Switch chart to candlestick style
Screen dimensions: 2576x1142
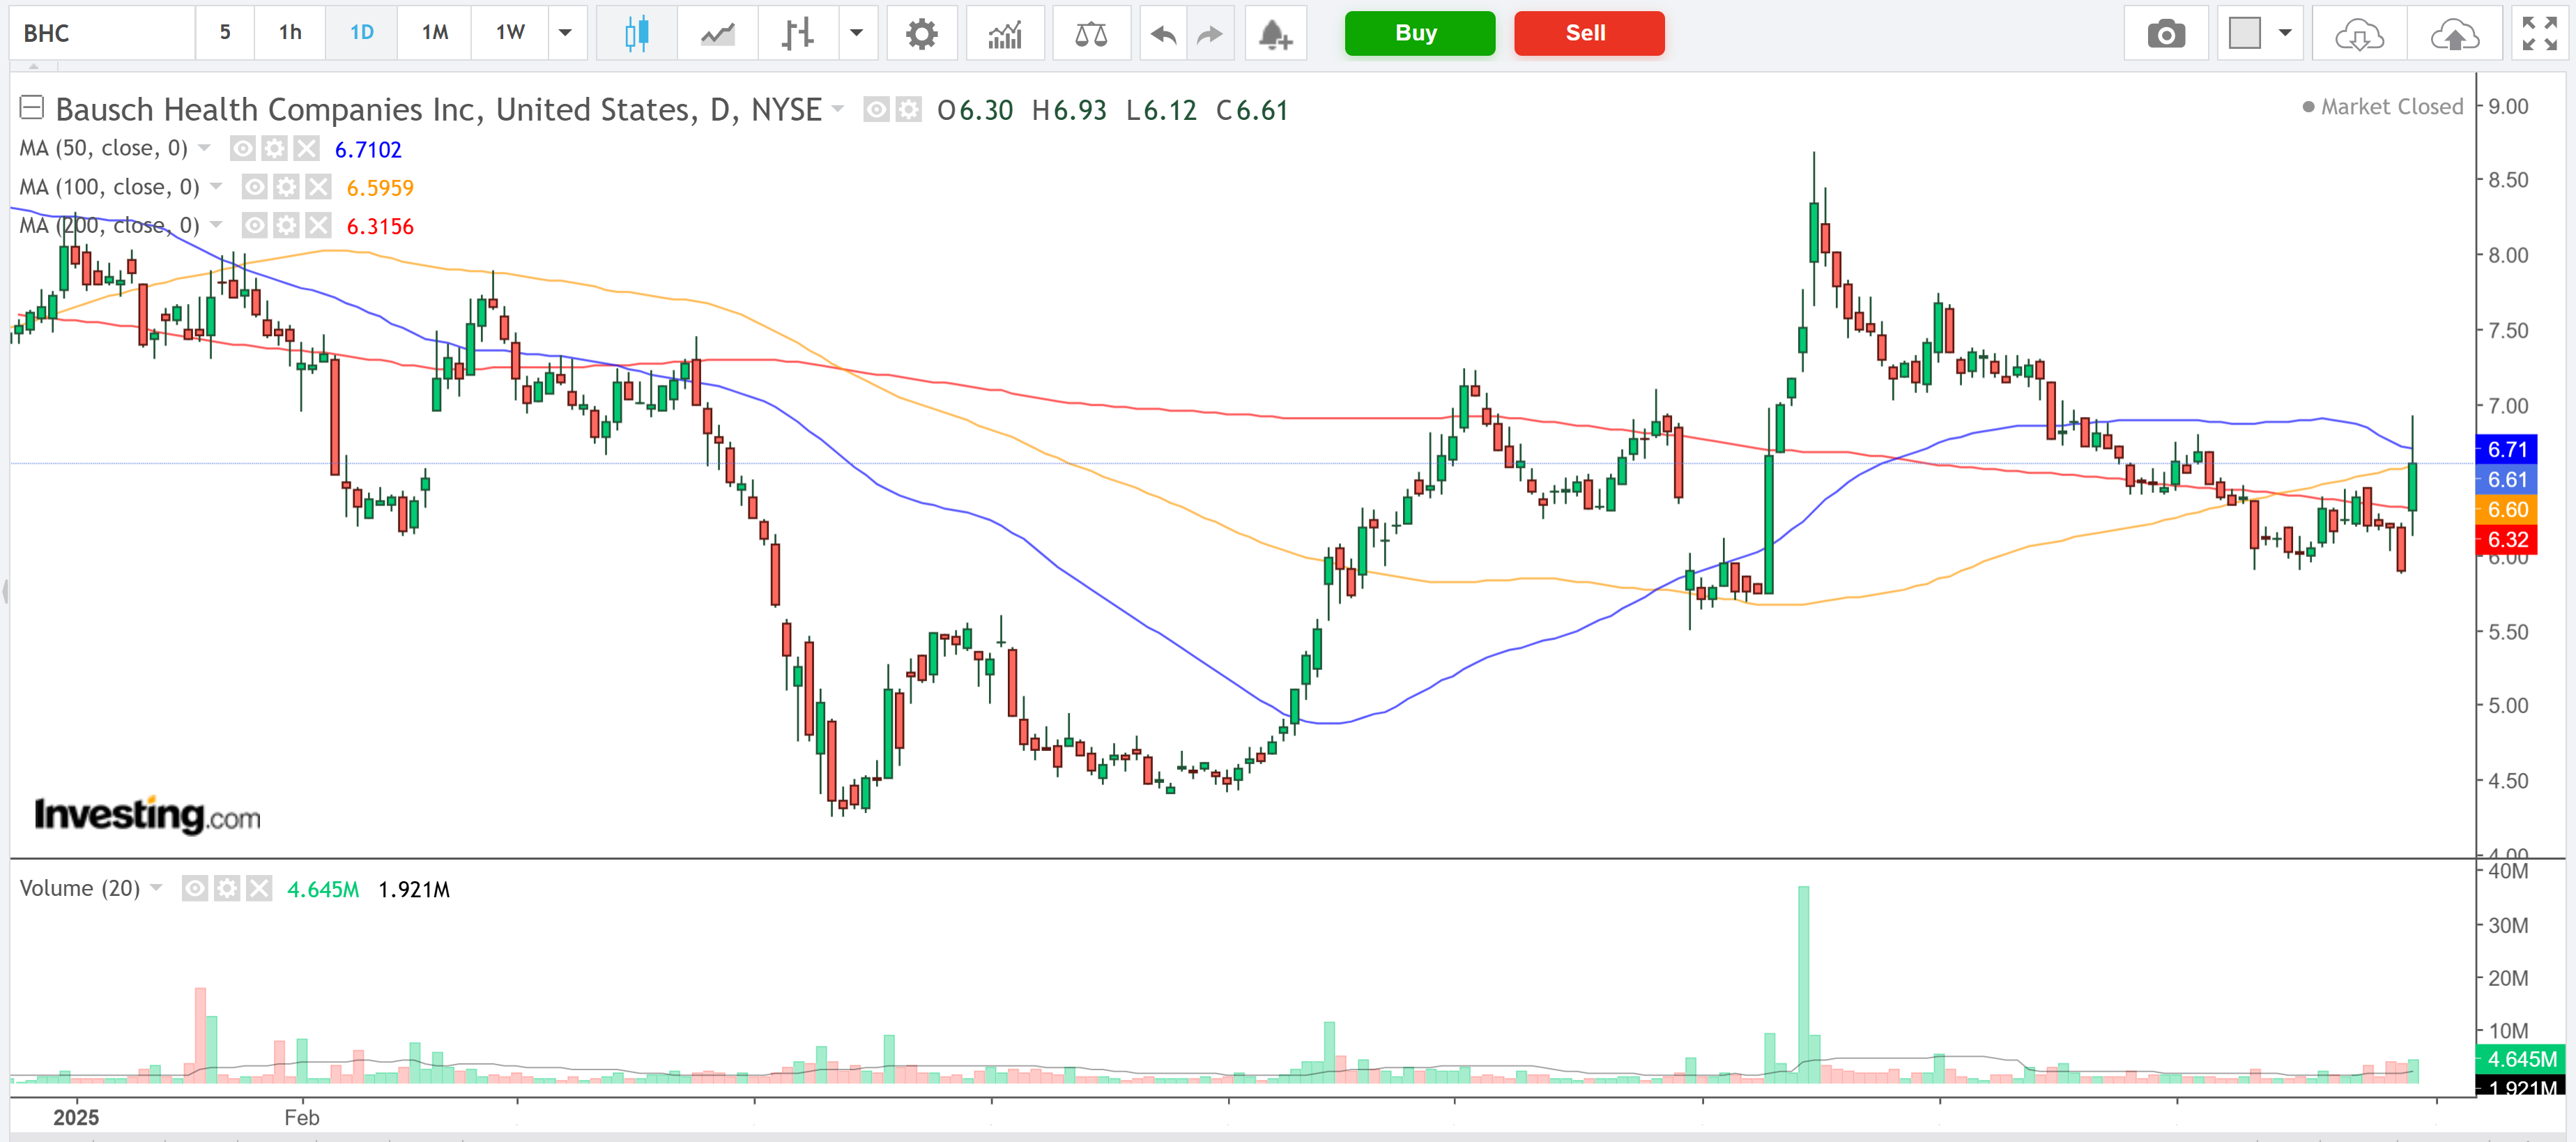[x=636, y=33]
